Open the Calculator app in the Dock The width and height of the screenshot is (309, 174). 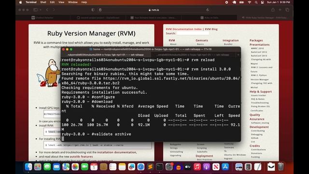point(248,167)
